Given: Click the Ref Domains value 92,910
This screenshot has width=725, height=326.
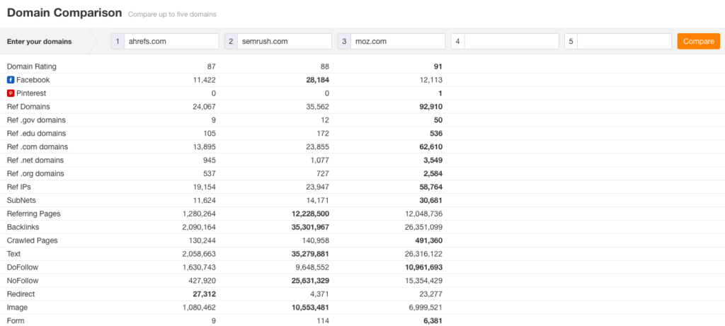Looking at the screenshot, I should click(x=431, y=107).
